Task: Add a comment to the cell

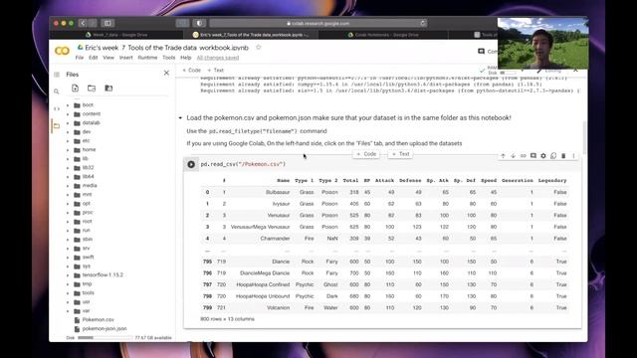Action: point(533,156)
